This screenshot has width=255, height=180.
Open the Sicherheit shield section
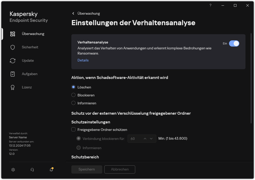point(29,47)
